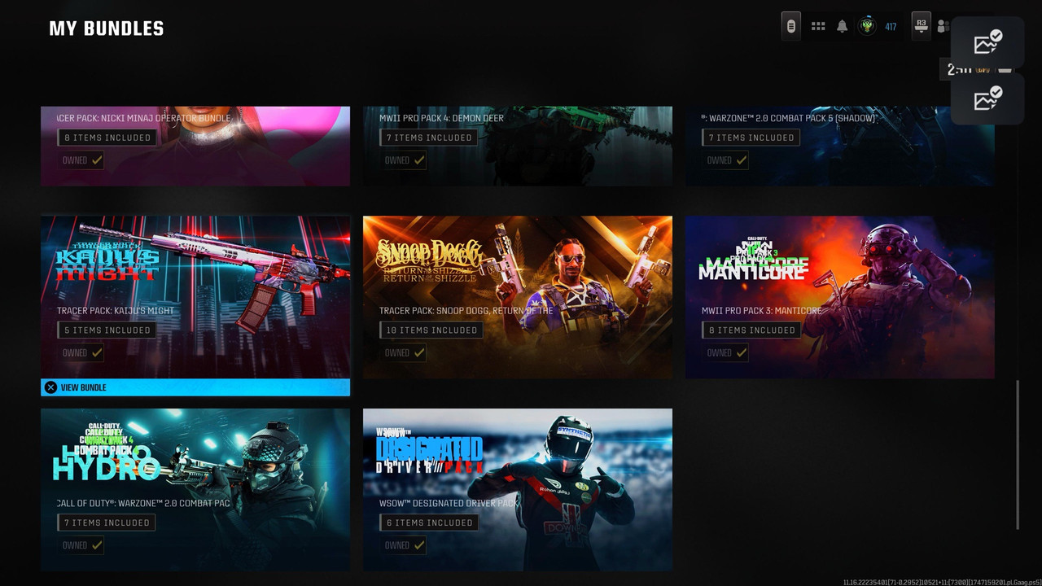
Task: Click '10 Items Included' on Snoop Dogg
Action: tap(431, 330)
